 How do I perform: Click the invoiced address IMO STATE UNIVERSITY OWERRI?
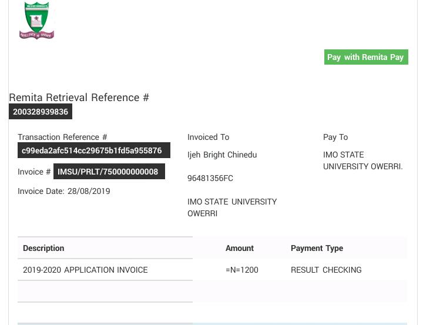[x=232, y=207]
